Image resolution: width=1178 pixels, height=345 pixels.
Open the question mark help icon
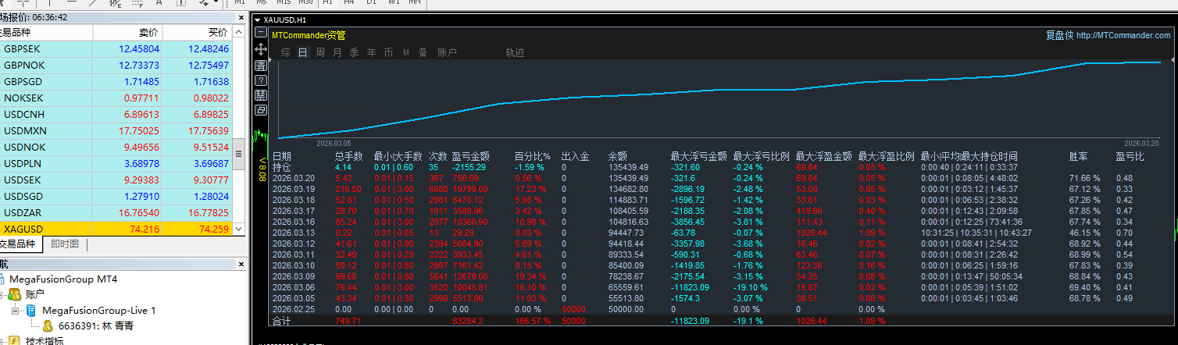[261, 80]
